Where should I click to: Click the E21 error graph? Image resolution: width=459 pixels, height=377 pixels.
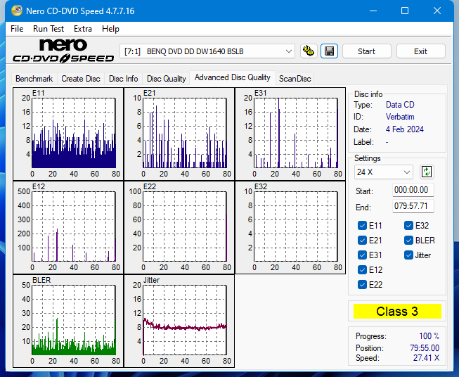[179, 134]
